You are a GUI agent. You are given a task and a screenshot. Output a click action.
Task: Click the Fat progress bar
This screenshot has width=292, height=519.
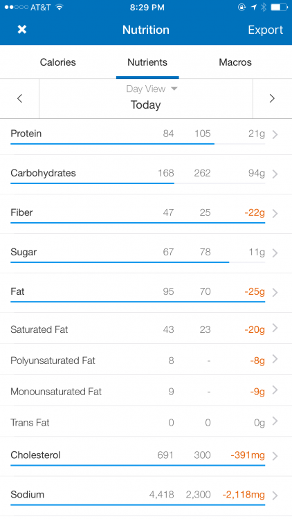(x=138, y=302)
